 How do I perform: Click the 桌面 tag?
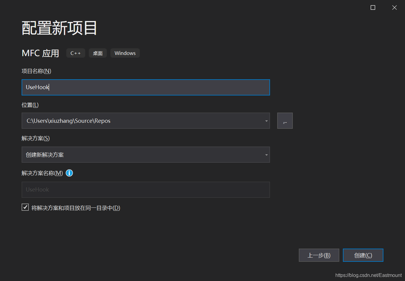tap(98, 53)
